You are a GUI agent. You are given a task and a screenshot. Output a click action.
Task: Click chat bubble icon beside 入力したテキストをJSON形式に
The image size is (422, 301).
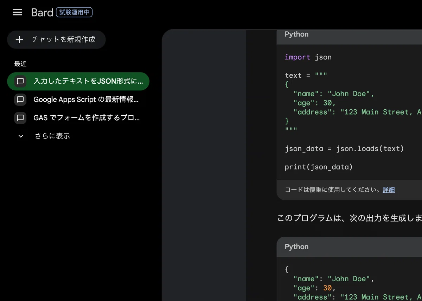point(20,81)
